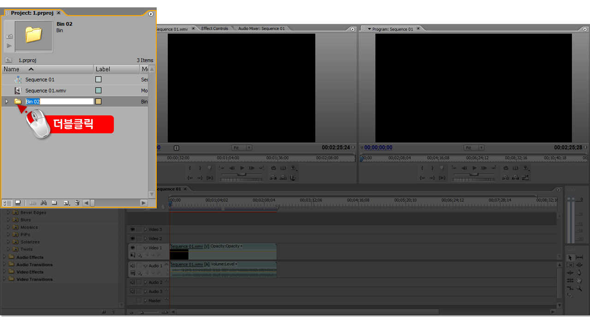Select the Rolling Edit tool

coord(570,280)
